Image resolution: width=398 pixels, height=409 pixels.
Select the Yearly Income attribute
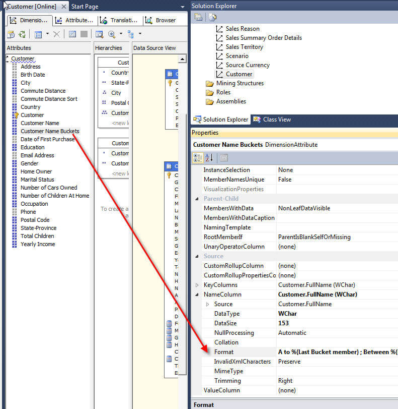tap(38, 245)
